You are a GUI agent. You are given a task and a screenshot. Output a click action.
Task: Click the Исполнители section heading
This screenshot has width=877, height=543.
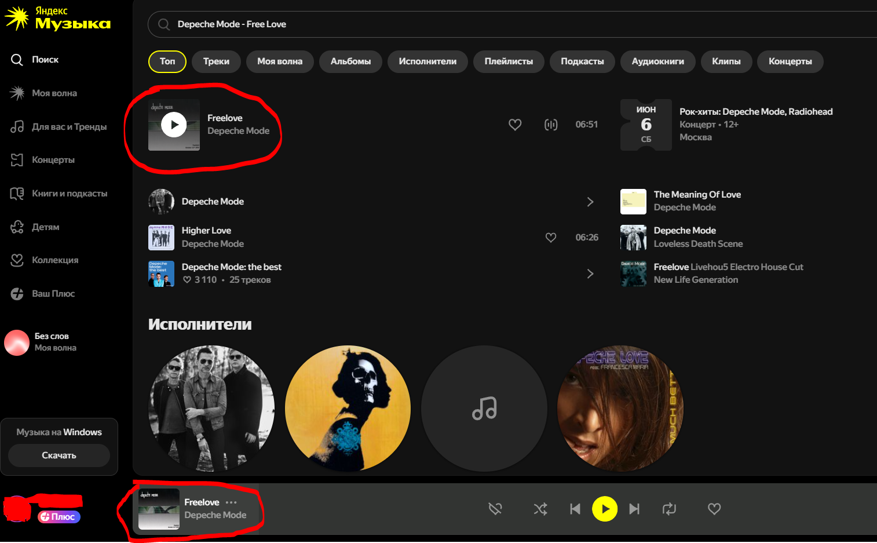(200, 325)
